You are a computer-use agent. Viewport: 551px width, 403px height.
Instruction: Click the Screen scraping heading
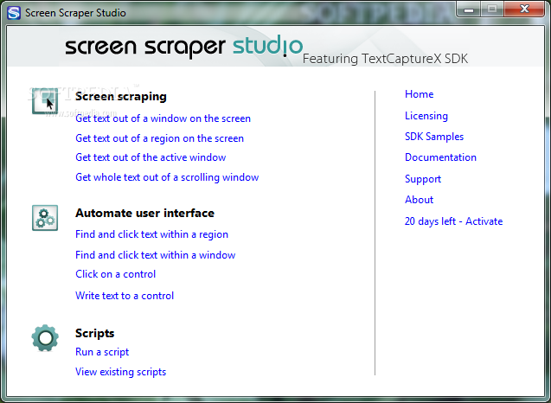[121, 97]
